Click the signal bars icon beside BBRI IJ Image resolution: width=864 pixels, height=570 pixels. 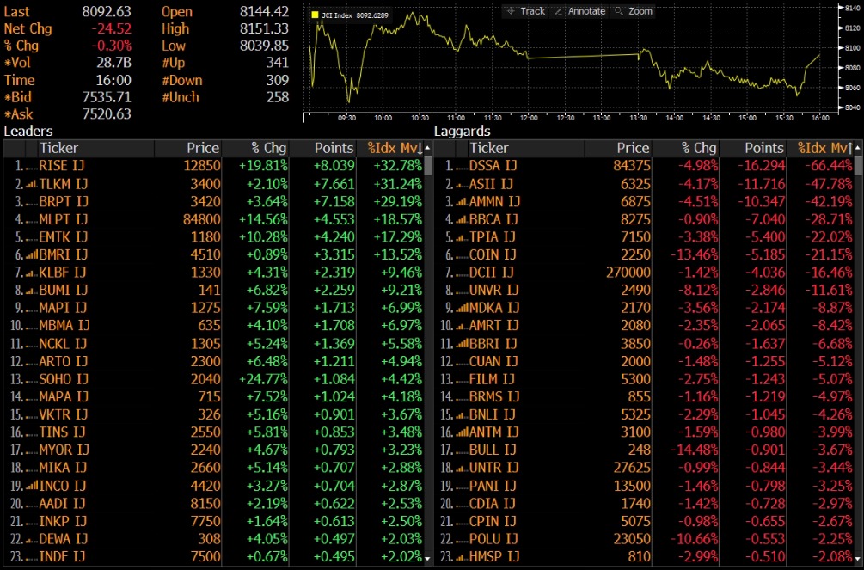(460, 344)
